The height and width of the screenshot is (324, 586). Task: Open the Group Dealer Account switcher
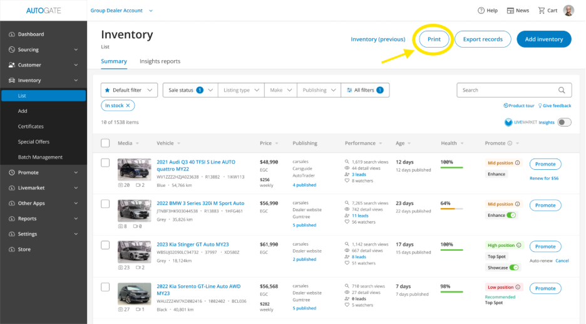[x=122, y=11]
